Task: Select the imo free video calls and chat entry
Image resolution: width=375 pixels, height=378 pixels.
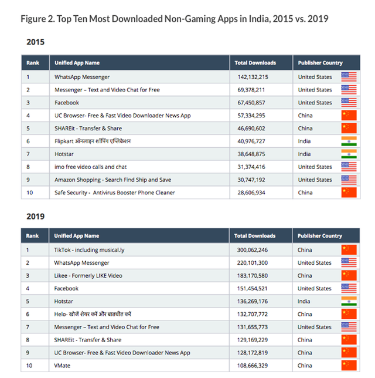Action: (x=90, y=167)
